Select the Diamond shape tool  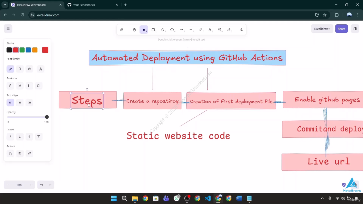162,30
